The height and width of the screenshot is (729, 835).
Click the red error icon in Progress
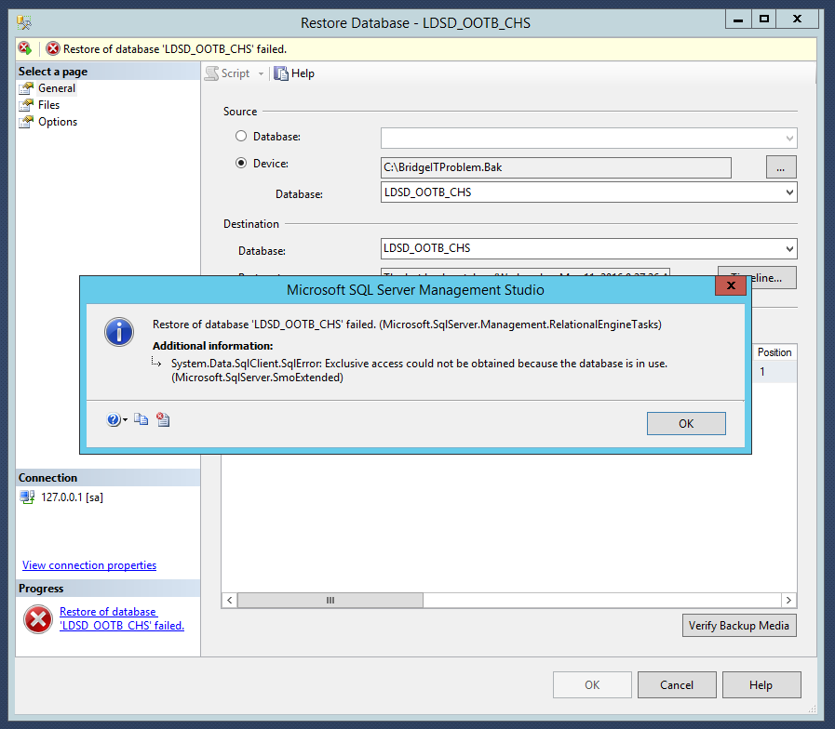pos(37,618)
